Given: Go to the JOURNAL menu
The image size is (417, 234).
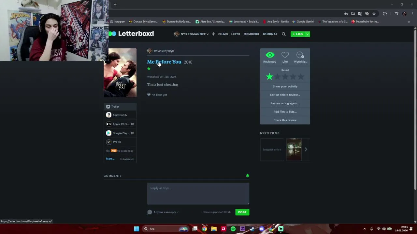Looking at the screenshot, I should 270,34.
